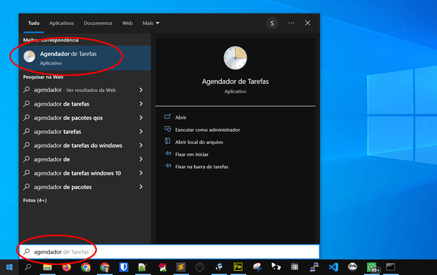Click the user account avatar labeled S
This screenshot has width=437, height=275.
pos(272,23)
